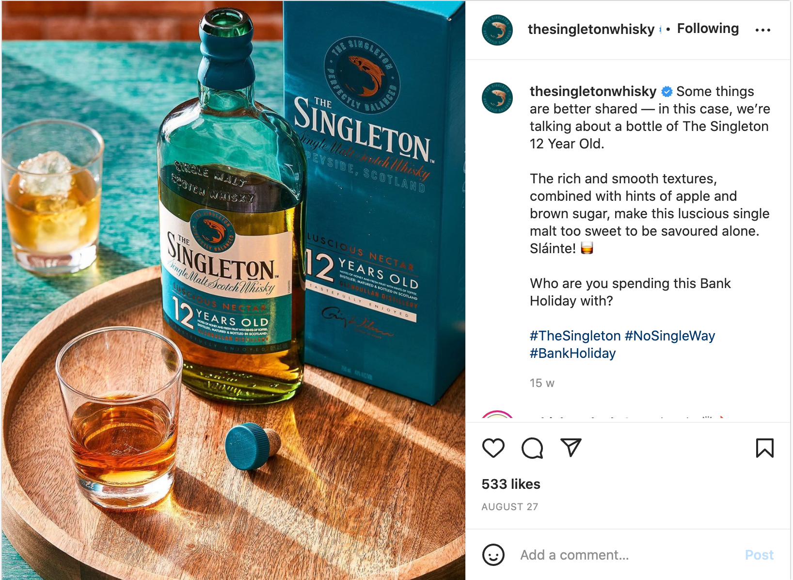Open the #NoSingleWay hashtag
Screen dimensions: 793x580
(670, 336)
